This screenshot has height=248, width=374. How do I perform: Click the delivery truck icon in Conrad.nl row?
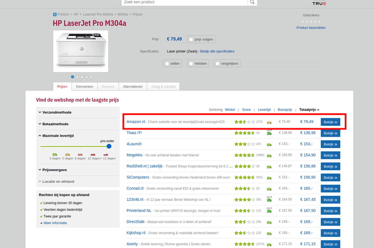tap(269, 189)
